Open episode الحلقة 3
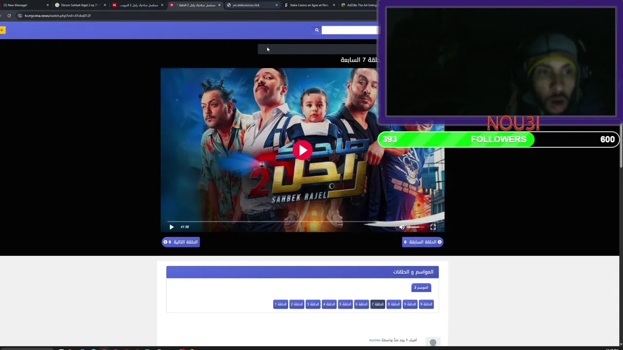 (x=313, y=304)
